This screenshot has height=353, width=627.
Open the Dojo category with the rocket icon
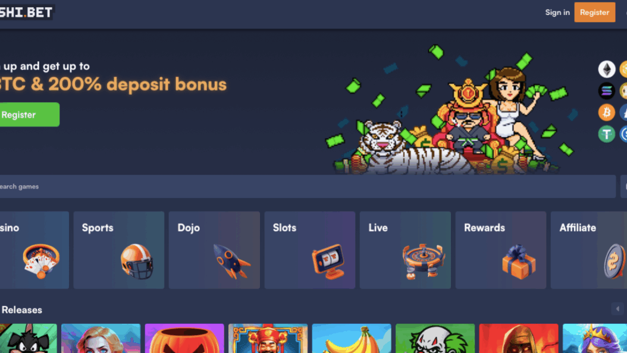point(214,250)
